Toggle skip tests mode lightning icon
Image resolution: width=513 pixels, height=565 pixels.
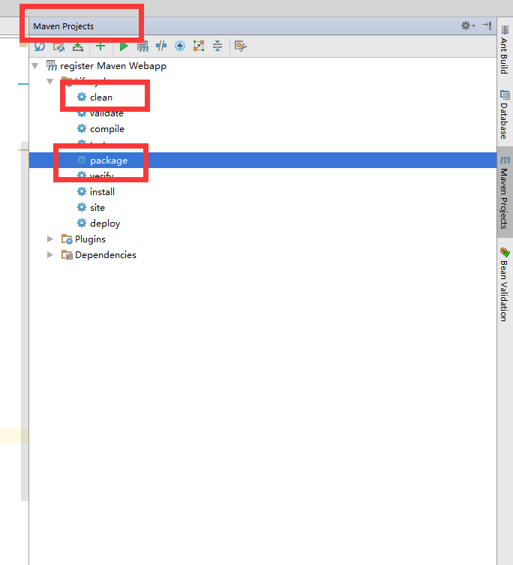point(180,46)
